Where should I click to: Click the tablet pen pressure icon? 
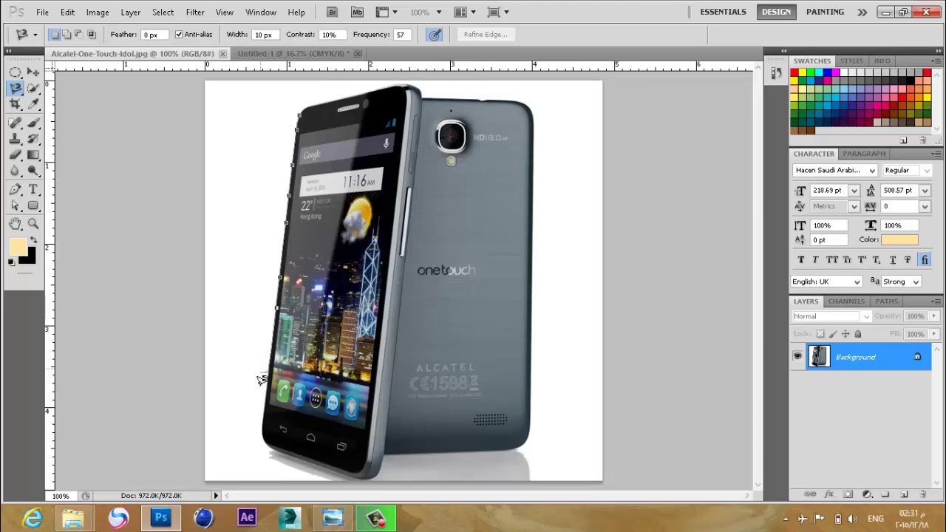pyautogui.click(x=435, y=35)
